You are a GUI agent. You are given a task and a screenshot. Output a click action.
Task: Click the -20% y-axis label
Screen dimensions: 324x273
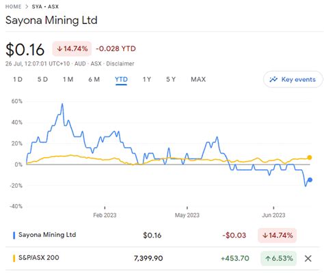(x=16, y=186)
